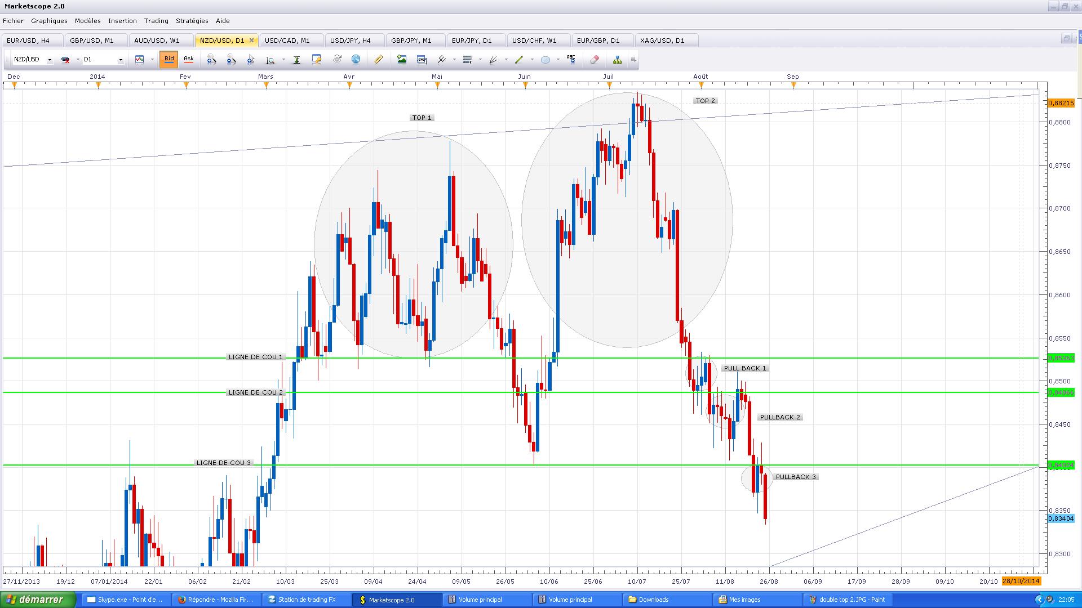1082x608 pixels.
Task: Click the ruler measurement tool icon
Action: pyautogui.click(x=378, y=60)
